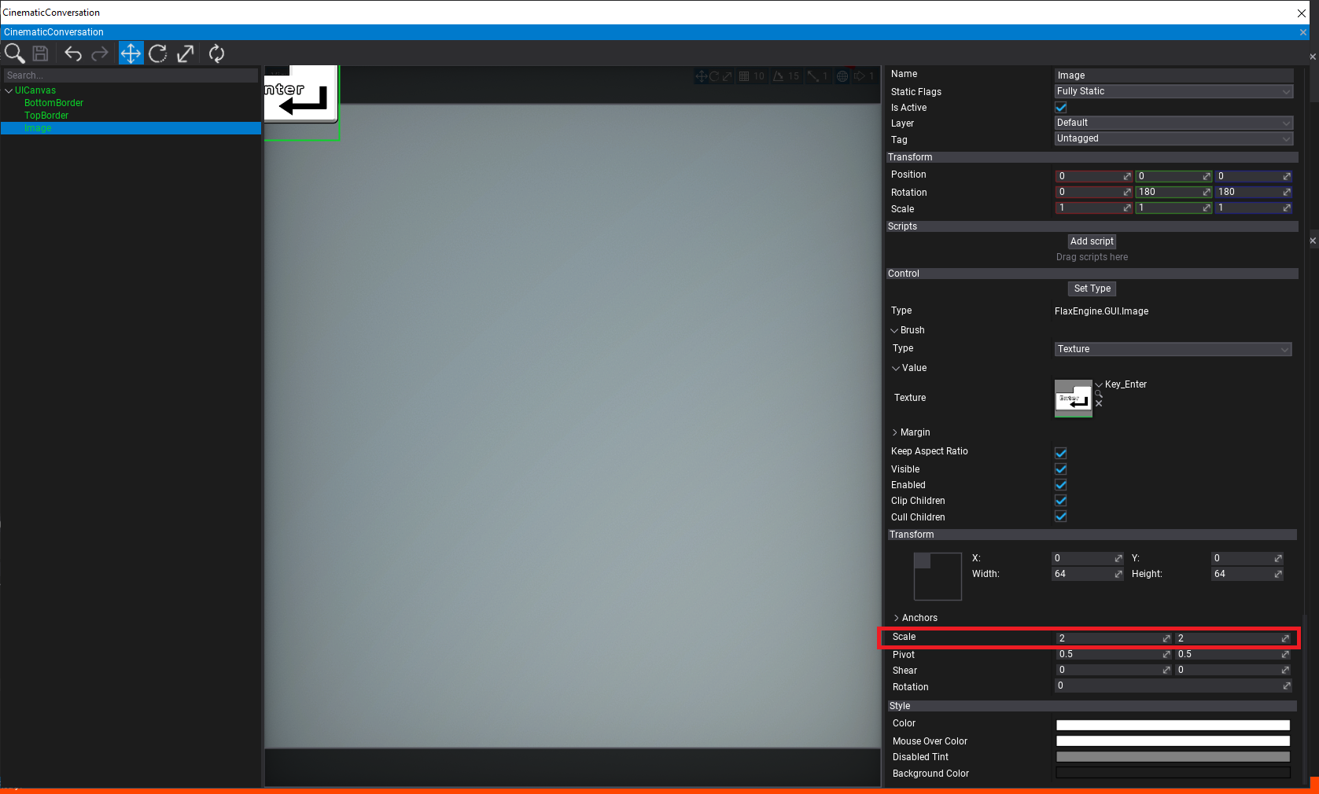Click the Save floppy disk icon

coord(39,53)
